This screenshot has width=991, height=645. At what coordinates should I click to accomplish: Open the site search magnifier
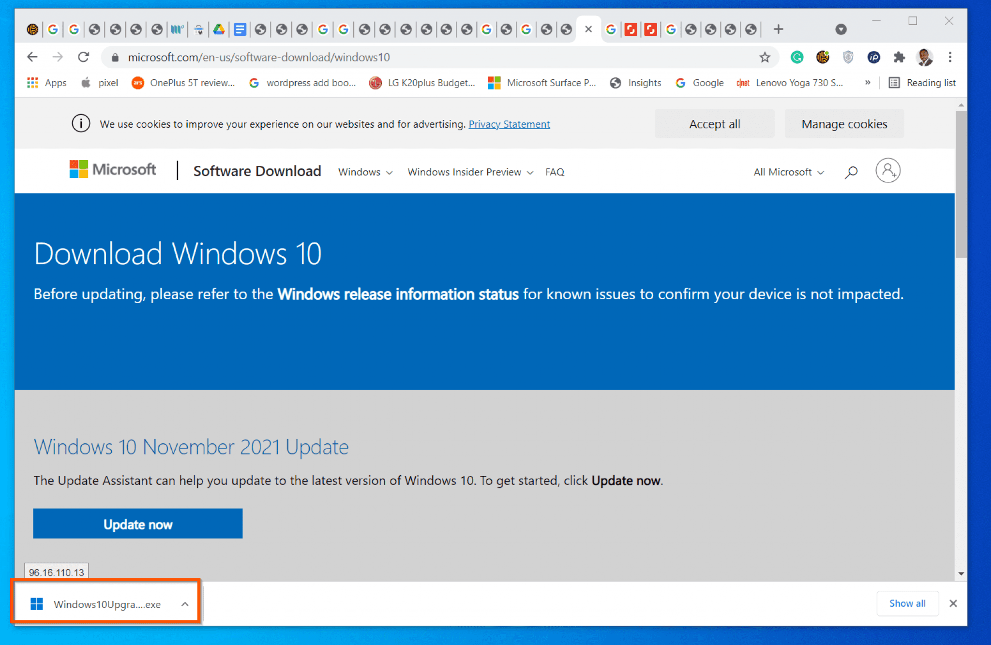tap(851, 172)
